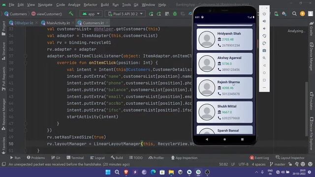Click the Make Project hammer icon
Viewport: 315px width, 177px height.
click(71, 13)
